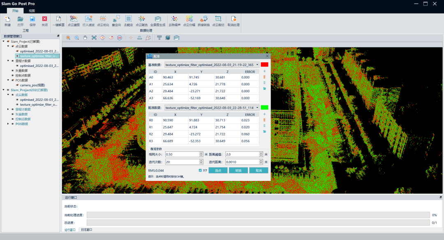Click the red color swatch beside 基准数据
This screenshot has height=240, width=444.
264,64
